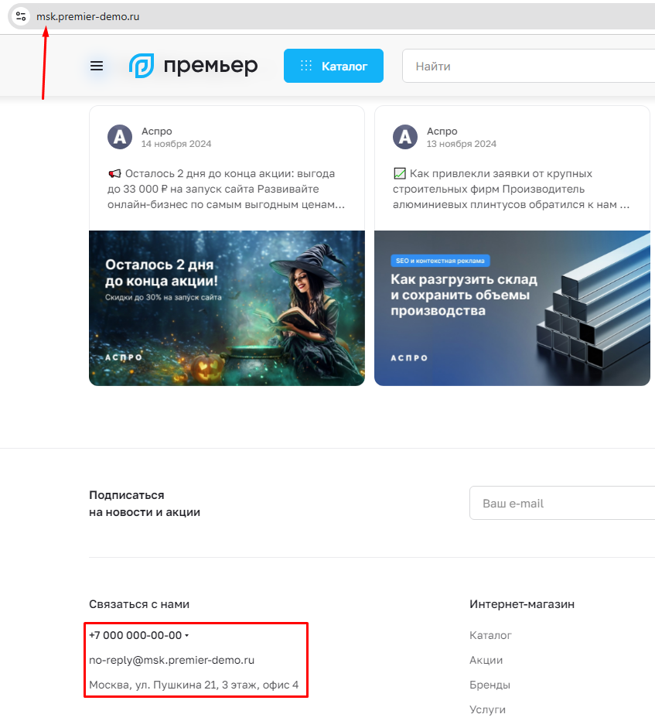This screenshot has width=655, height=721.
Task: Open the witch promotion banner image
Action: 227,308
